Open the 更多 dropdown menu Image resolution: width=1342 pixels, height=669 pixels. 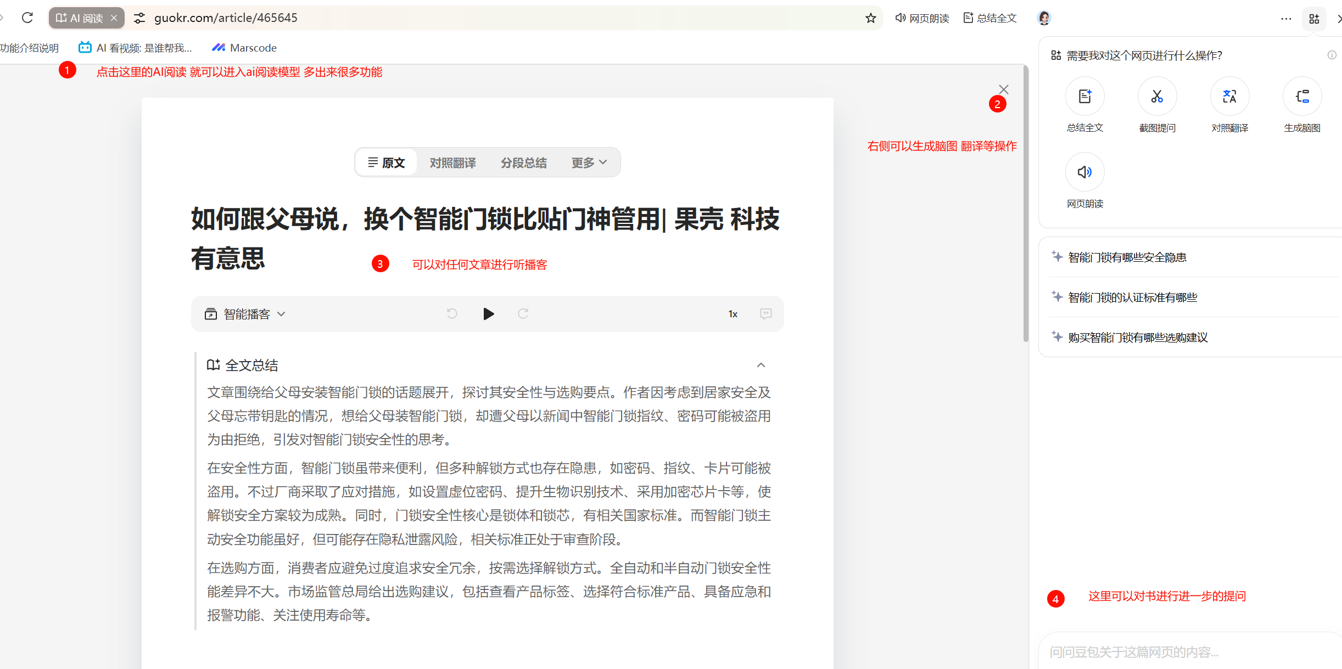coord(588,162)
